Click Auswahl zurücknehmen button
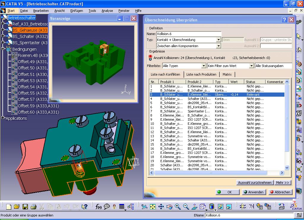 (x=255, y=183)
